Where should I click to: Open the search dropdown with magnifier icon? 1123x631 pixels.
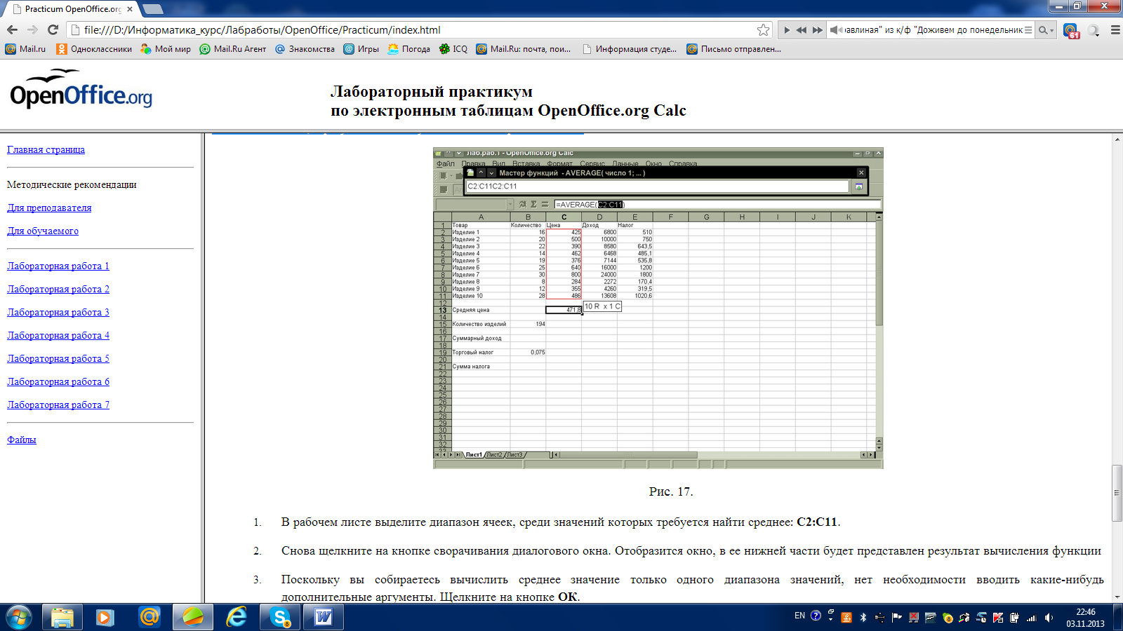1046,30
